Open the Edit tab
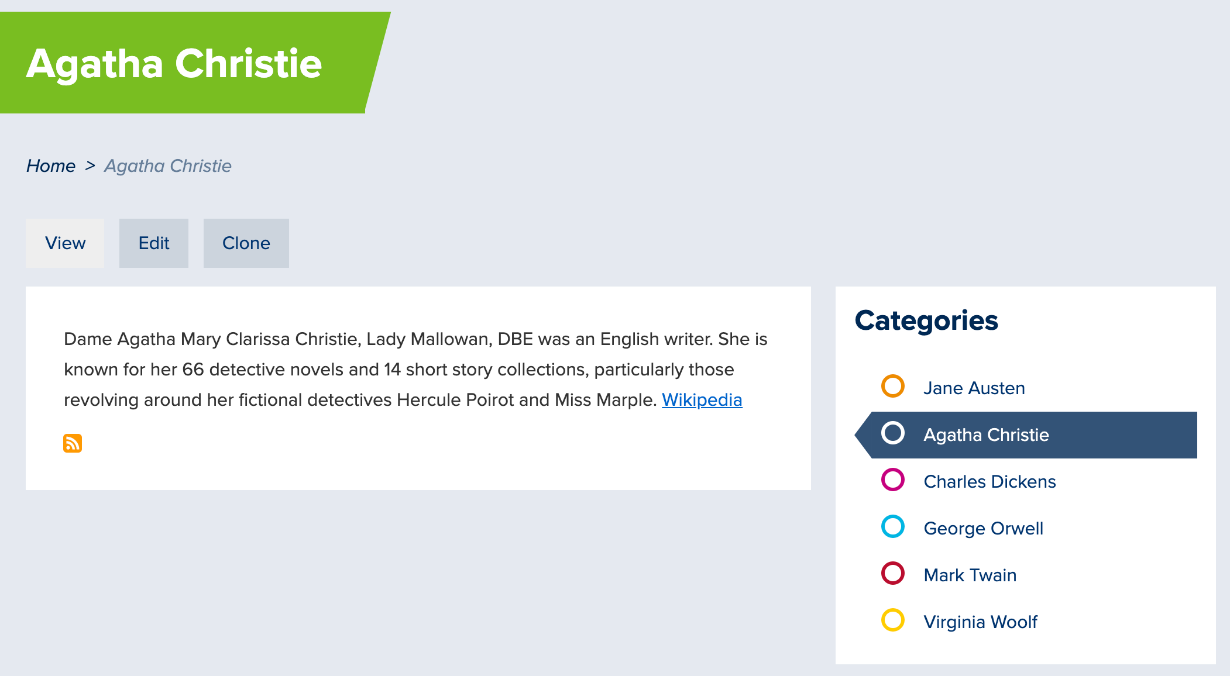 pos(154,243)
